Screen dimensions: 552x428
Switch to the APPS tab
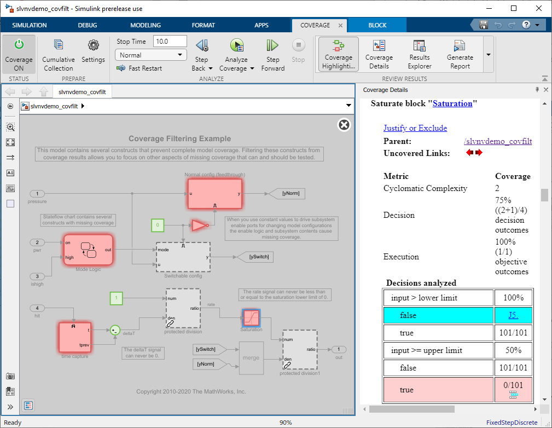(261, 25)
